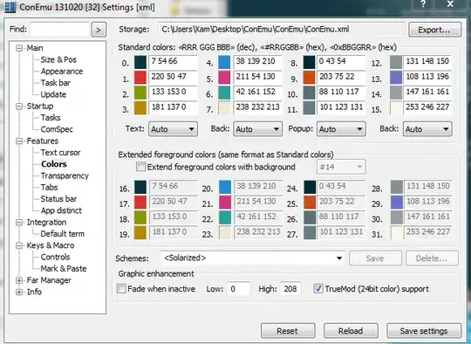Click color 4 value field 38 139 210
Screen dimensions: 471x344
click(257, 62)
